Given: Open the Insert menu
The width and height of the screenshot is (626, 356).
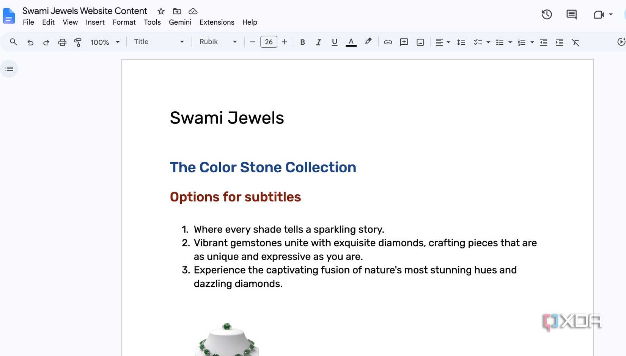Looking at the screenshot, I should pos(95,22).
